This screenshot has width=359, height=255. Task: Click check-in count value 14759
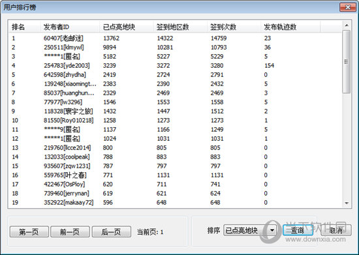click(x=219, y=38)
